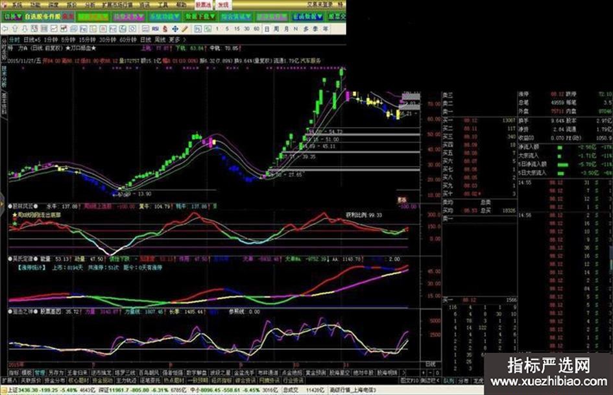Click the back arrow toolbar icon

5,29
